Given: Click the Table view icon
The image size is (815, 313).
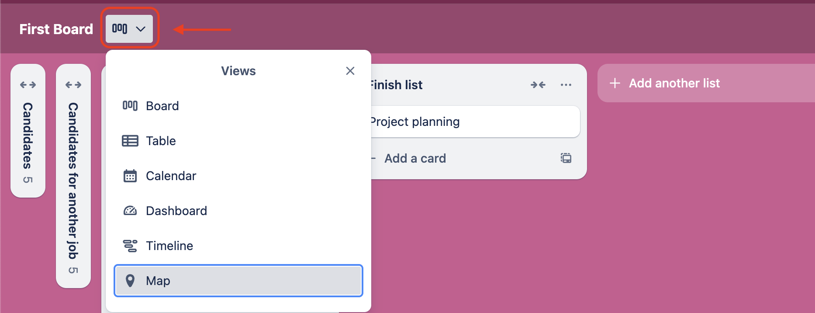Looking at the screenshot, I should (x=130, y=140).
